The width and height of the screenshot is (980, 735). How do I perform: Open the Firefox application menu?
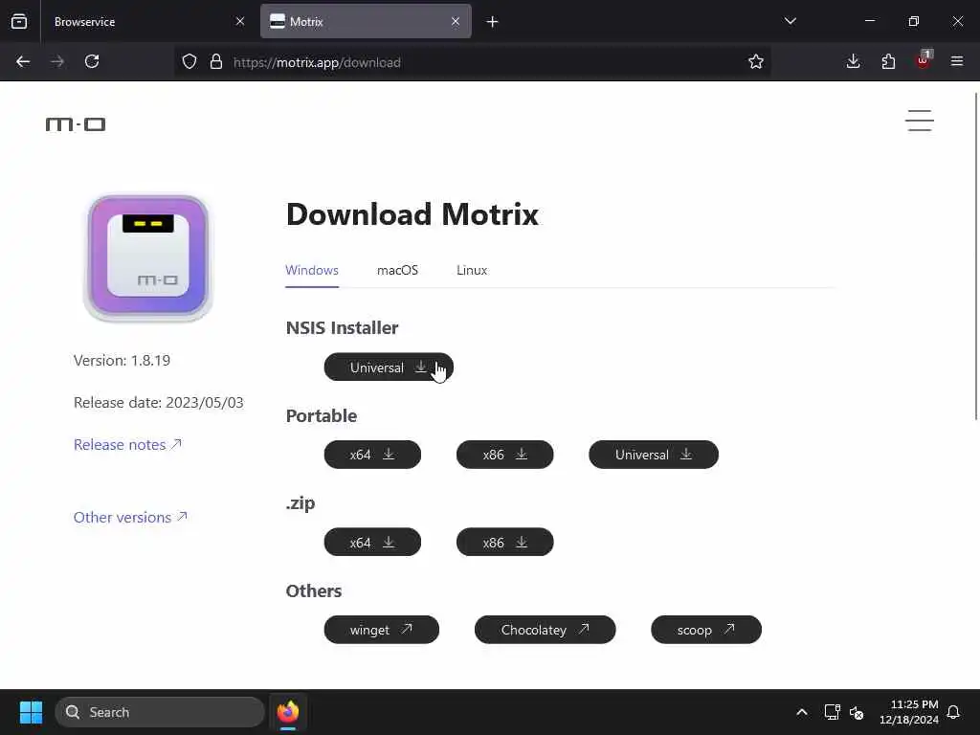tap(957, 61)
